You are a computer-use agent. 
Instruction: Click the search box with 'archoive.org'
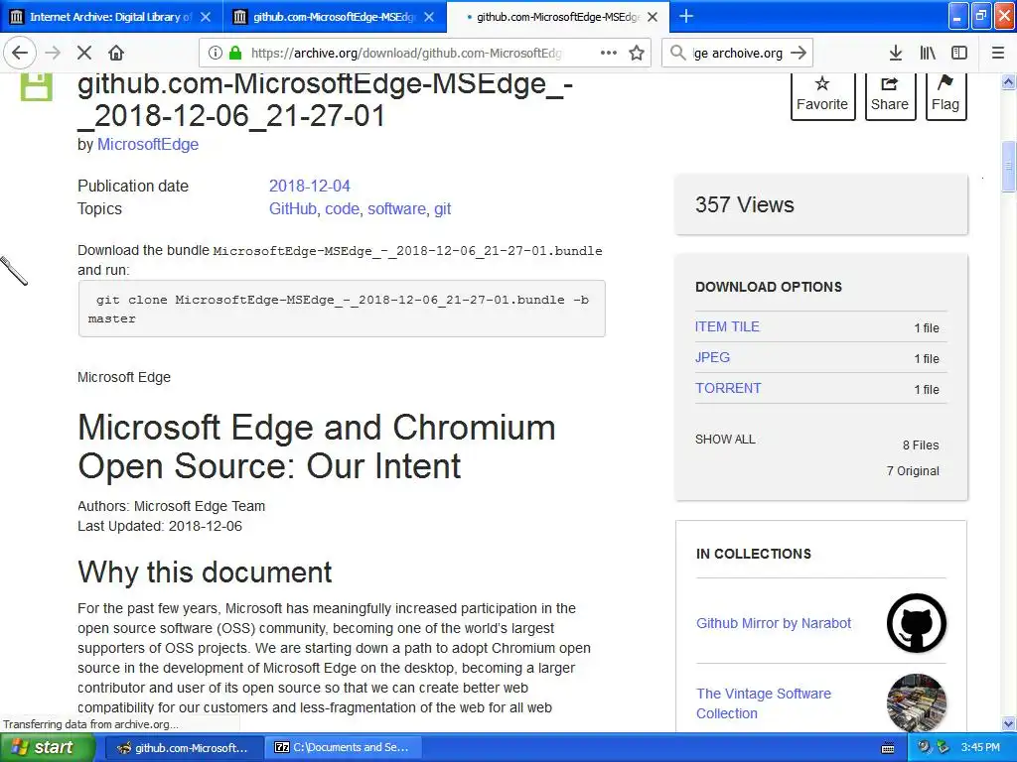pos(738,53)
